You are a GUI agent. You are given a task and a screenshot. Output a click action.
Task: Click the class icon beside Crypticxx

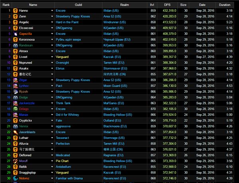pos(15,120)
